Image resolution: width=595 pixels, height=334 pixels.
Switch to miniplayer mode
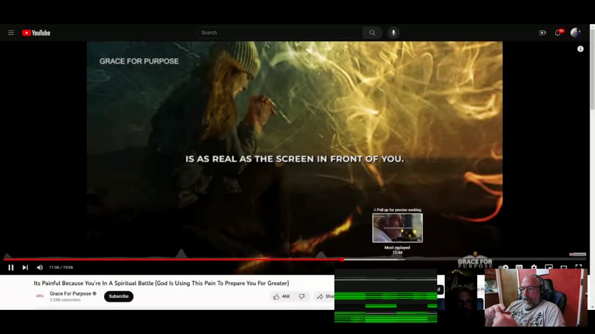[x=549, y=267]
